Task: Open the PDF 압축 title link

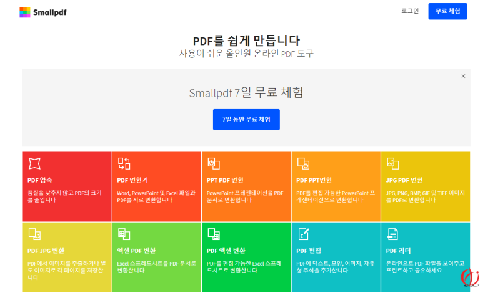Action: point(40,180)
